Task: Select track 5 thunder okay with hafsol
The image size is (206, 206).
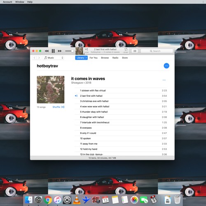Action: click(121, 112)
